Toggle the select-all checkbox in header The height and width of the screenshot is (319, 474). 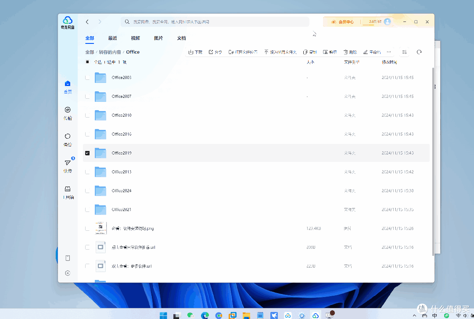click(x=87, y=62)
